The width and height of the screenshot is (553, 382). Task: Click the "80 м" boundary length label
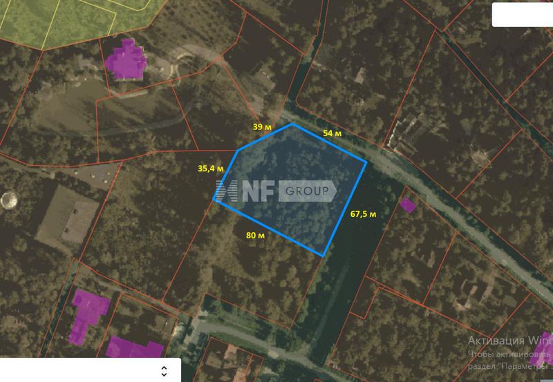click(255, 235)
